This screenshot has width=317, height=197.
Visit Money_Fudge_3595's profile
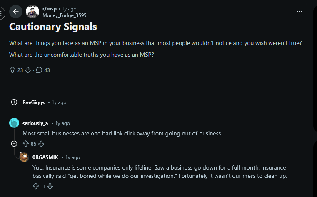pos(64,15)
